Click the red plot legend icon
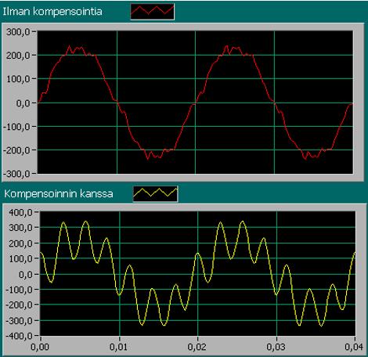The image size is (368, 357). click(x=153, y=12)
